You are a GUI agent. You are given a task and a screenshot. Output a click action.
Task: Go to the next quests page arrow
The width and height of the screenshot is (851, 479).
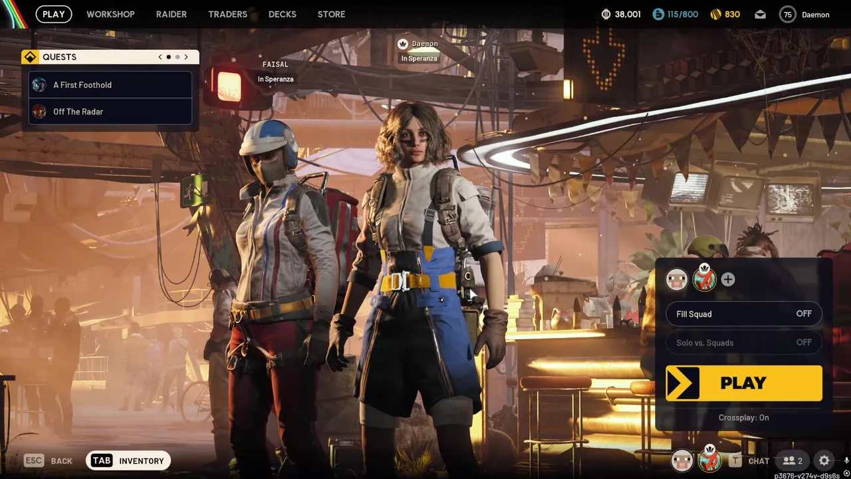click(185, 57)
